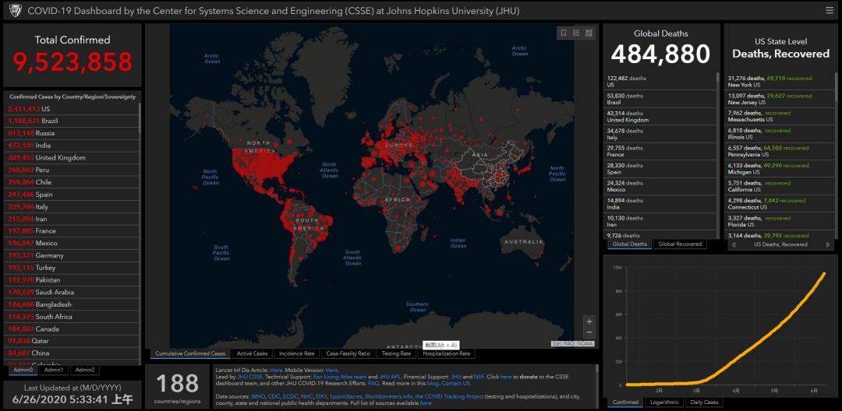Select US in confirmed cases list
The image size is (842, 411).
coord(71,109)
